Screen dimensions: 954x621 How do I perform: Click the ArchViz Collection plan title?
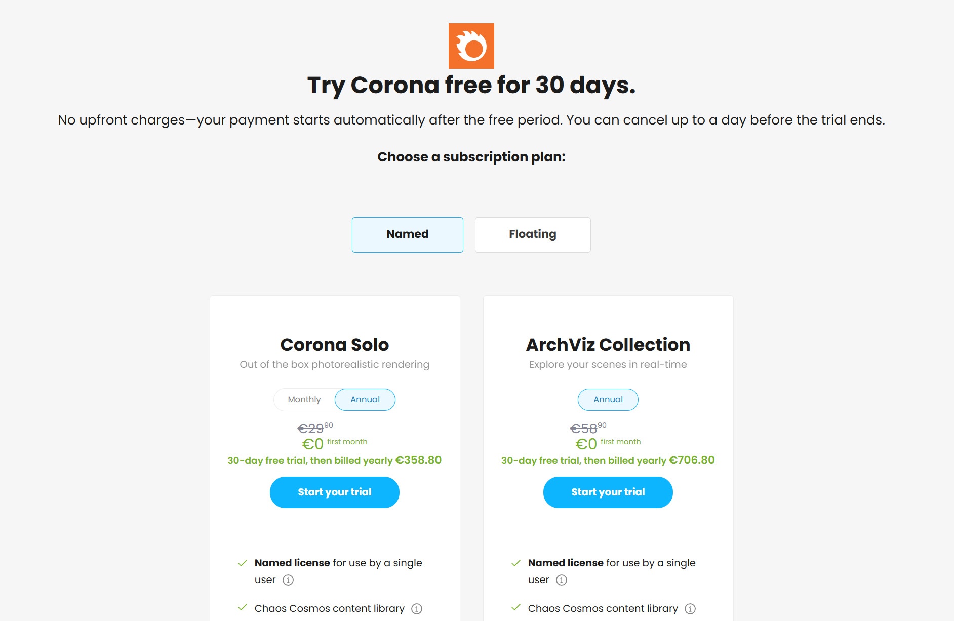[x=608, y=345]
